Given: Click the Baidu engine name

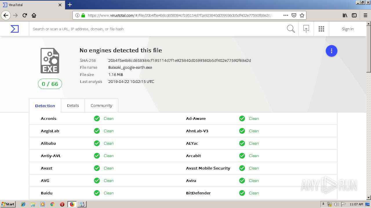Looking at the screenshot, I should tap(46, 193).
